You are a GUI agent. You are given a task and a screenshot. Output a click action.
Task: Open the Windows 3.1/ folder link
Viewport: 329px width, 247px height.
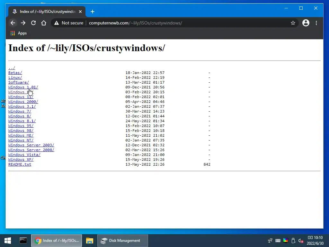pyautogui.click(x=22, y=106)
